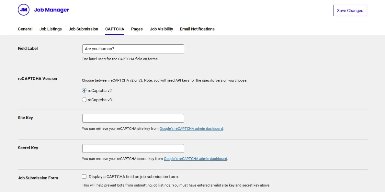Click the Save Changes button
Viewport: 385px width, 192px height.
350,11
